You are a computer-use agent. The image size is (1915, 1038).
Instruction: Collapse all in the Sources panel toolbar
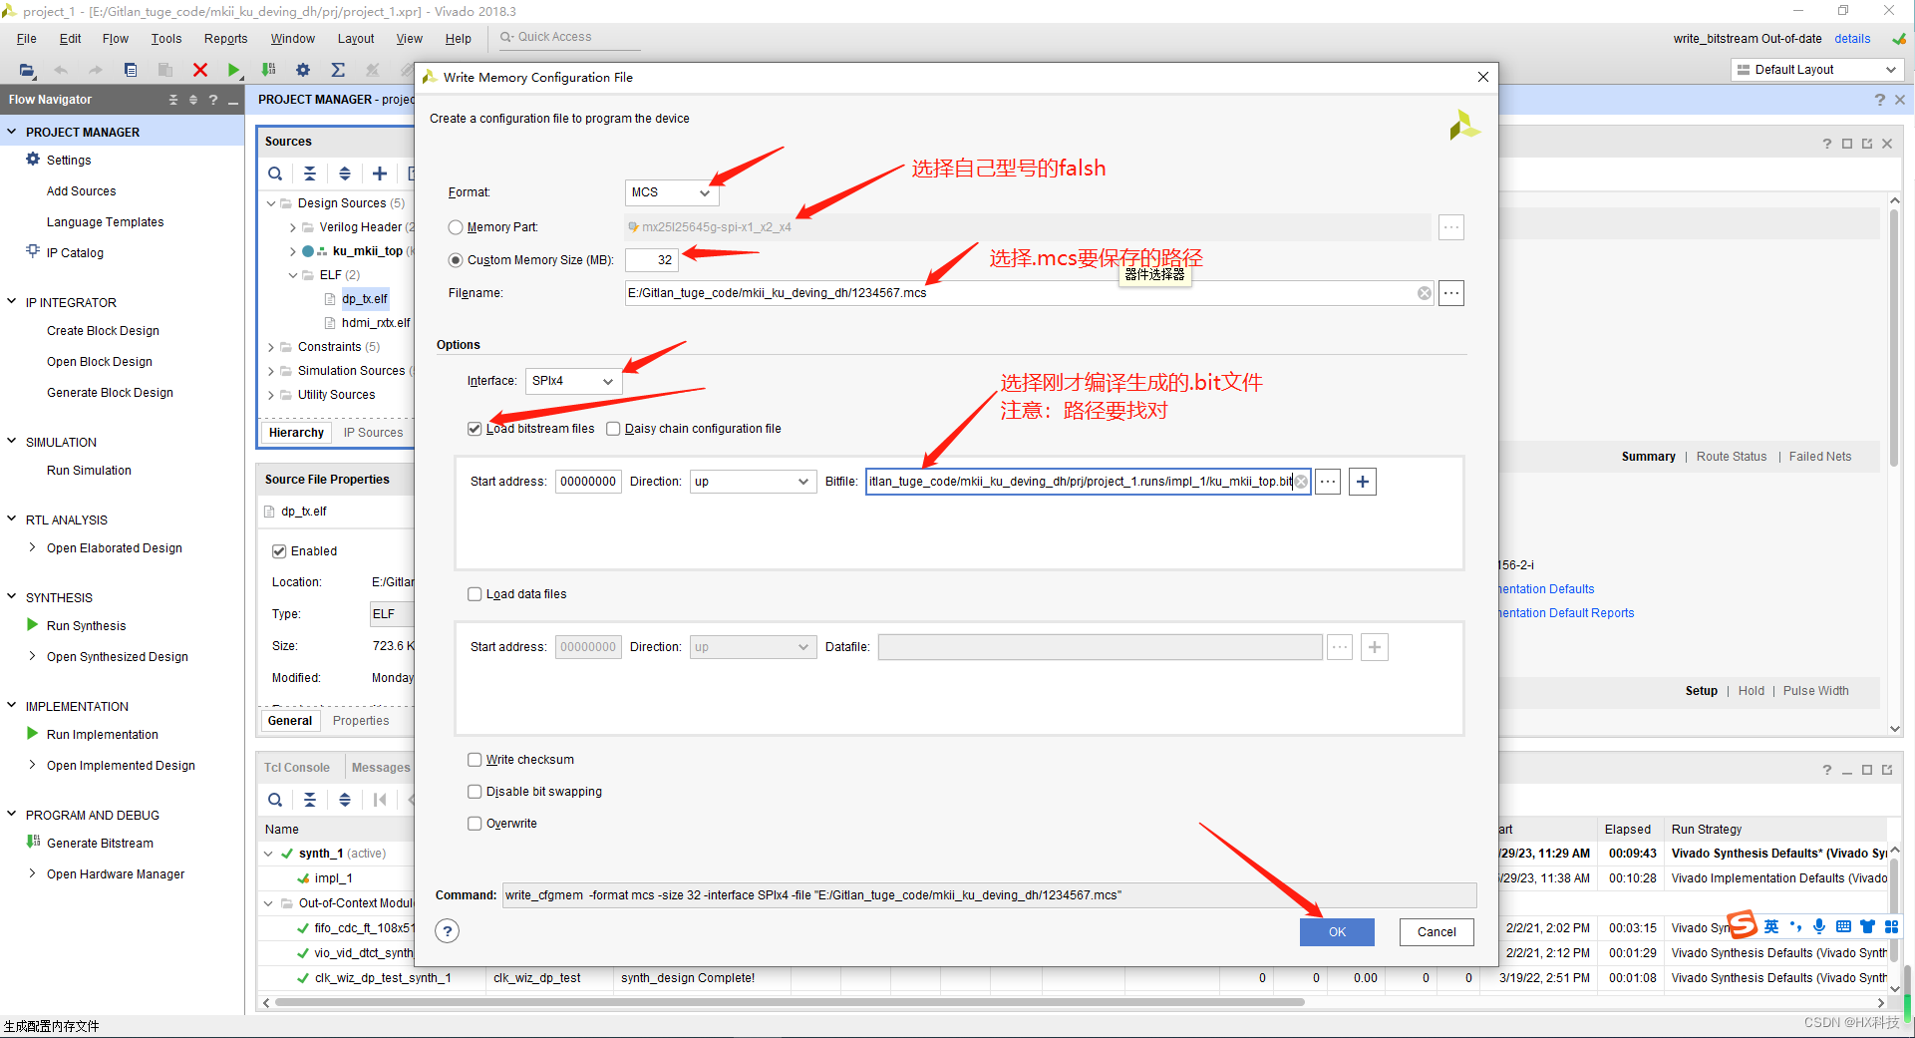coord(310,173)
